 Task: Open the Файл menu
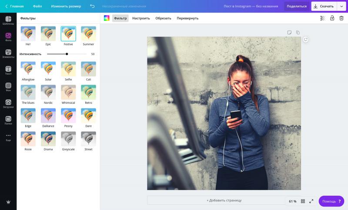pos(37,6)
